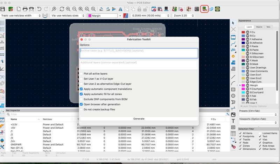This screenshot has width=280, height=164.
Task: Open the Find text magnifier icon
Action: tap(54, 9)
